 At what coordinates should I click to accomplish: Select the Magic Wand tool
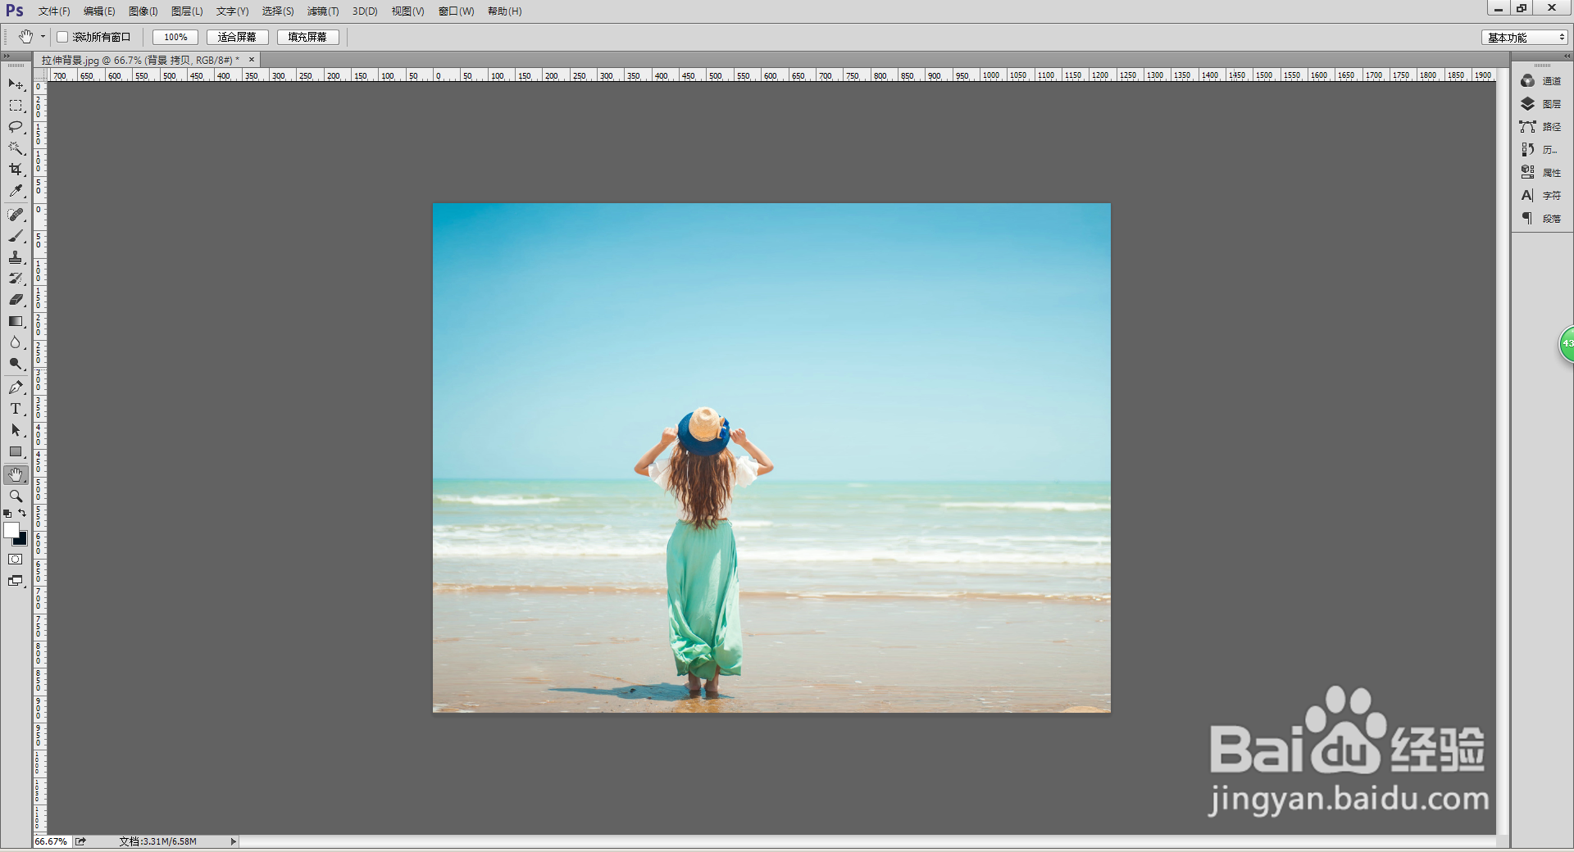(x=16, y=148)
